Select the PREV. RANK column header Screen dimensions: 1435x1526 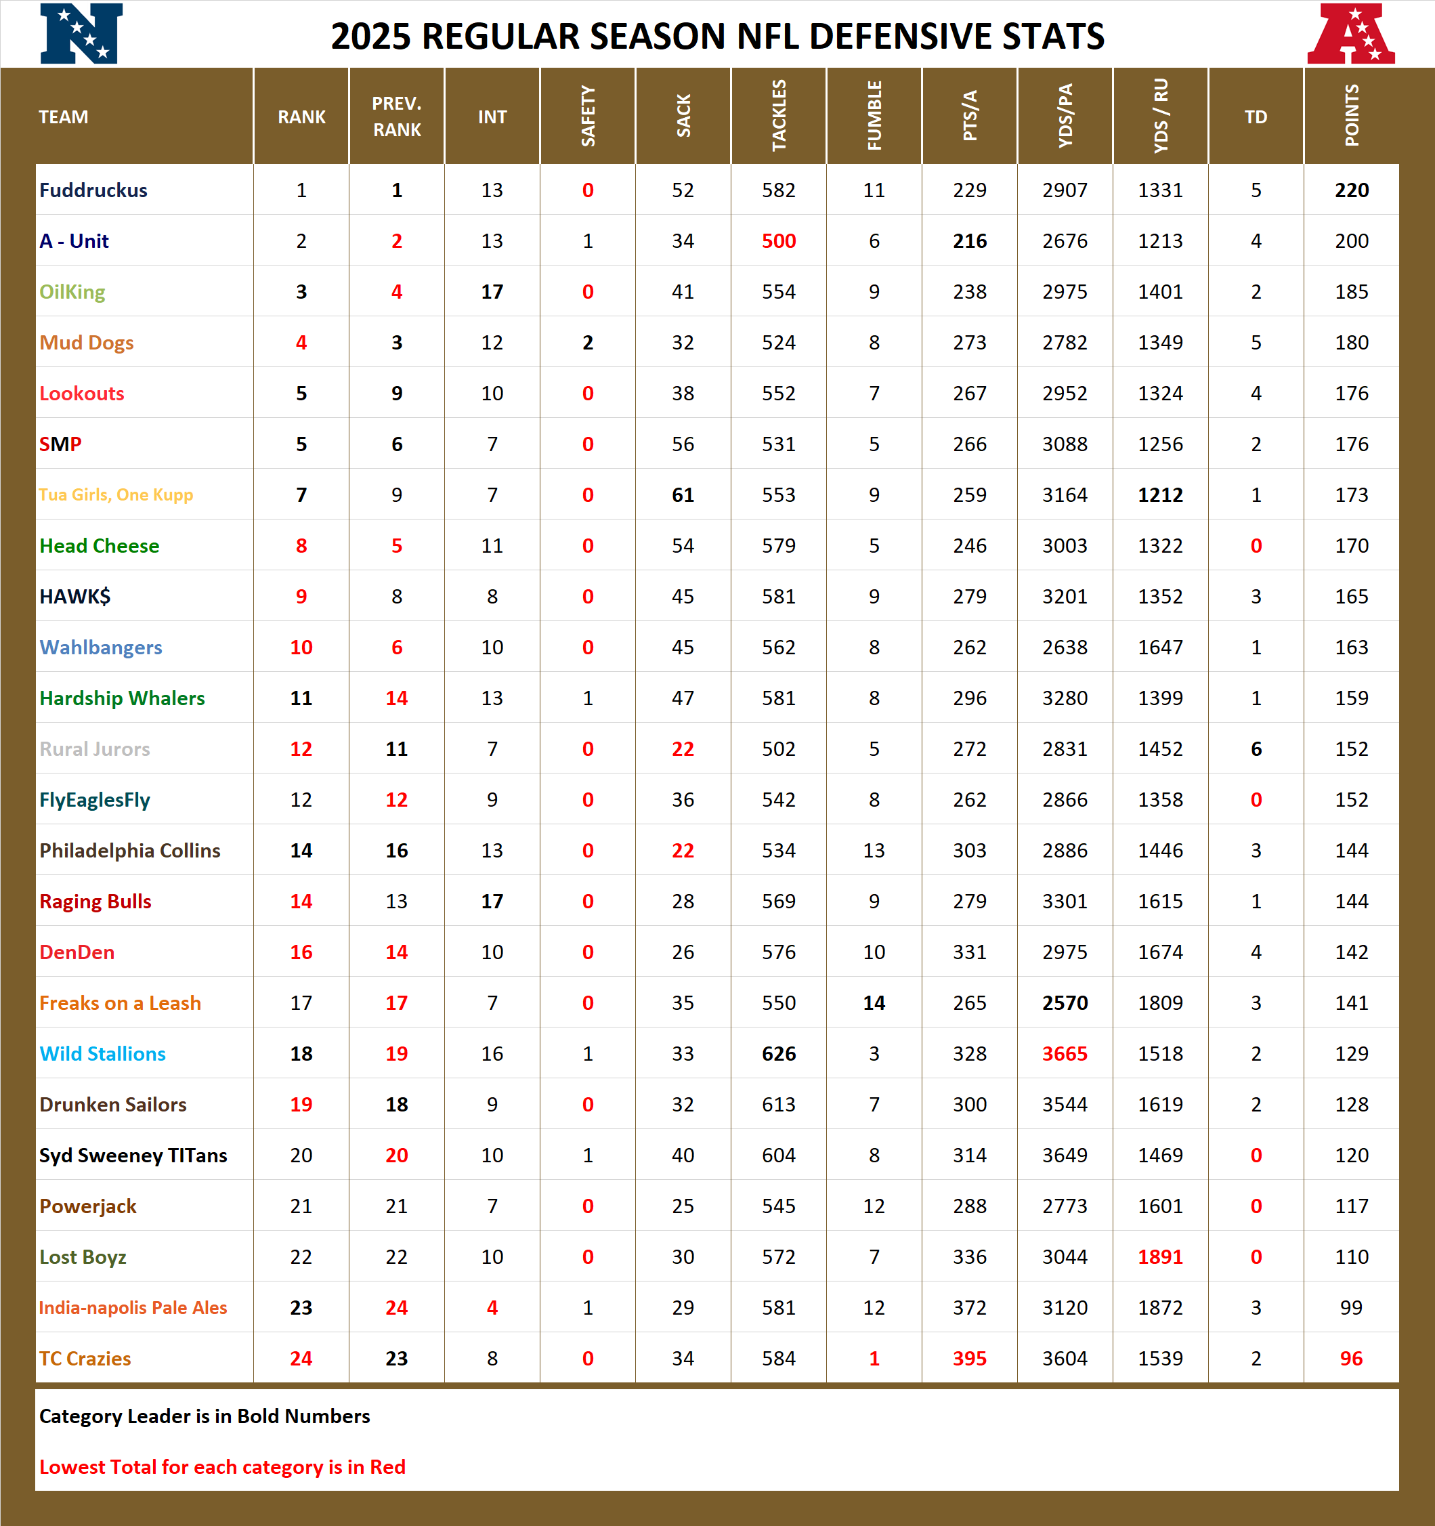[396, 116]
